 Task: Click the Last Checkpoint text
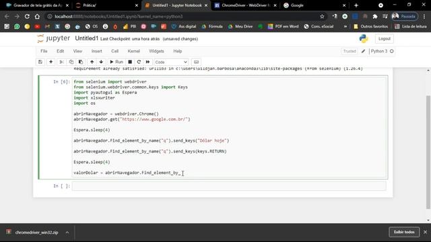130,39
